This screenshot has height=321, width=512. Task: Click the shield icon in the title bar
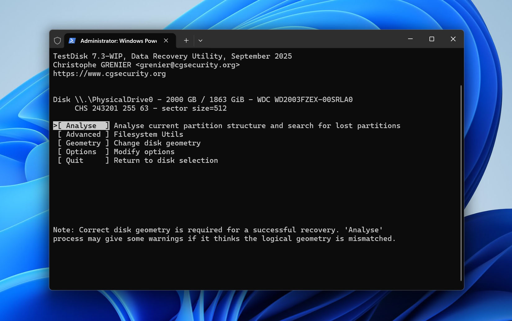click(x=57, y=41)
